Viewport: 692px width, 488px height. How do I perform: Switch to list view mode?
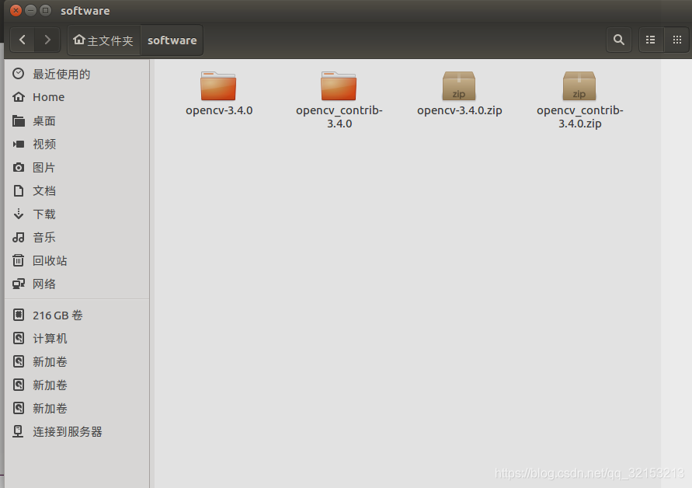(651, 39)
